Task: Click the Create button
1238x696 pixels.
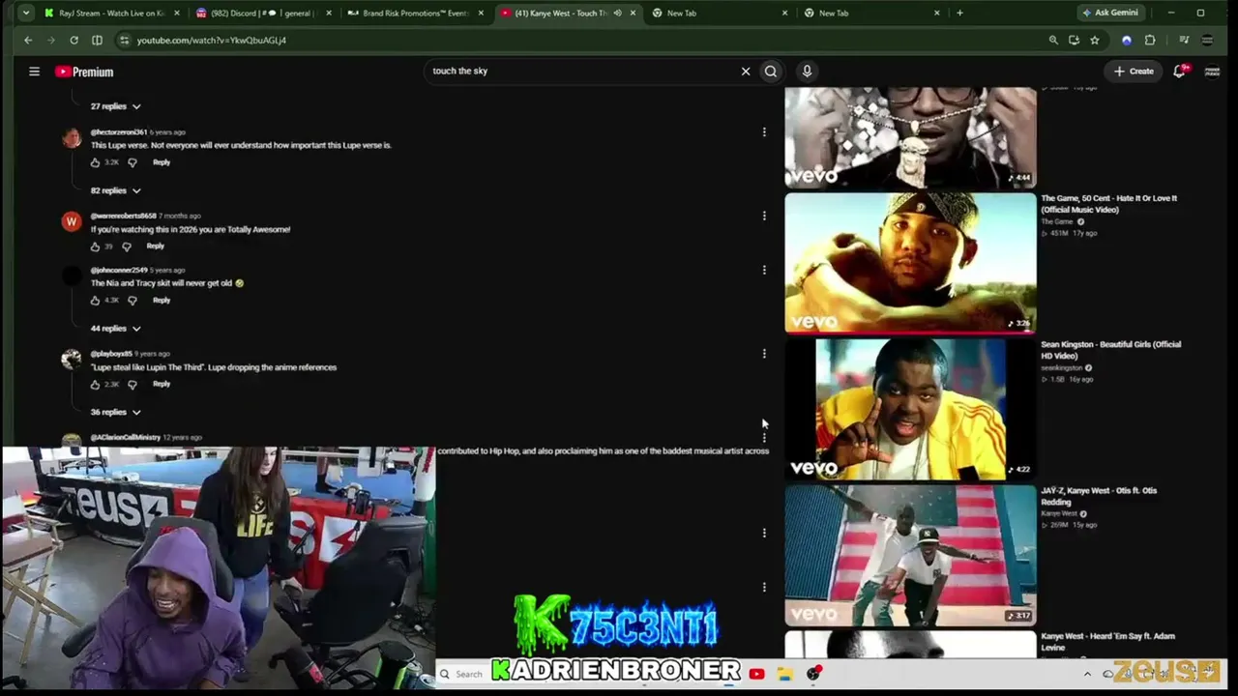Action: (1134, 72)
